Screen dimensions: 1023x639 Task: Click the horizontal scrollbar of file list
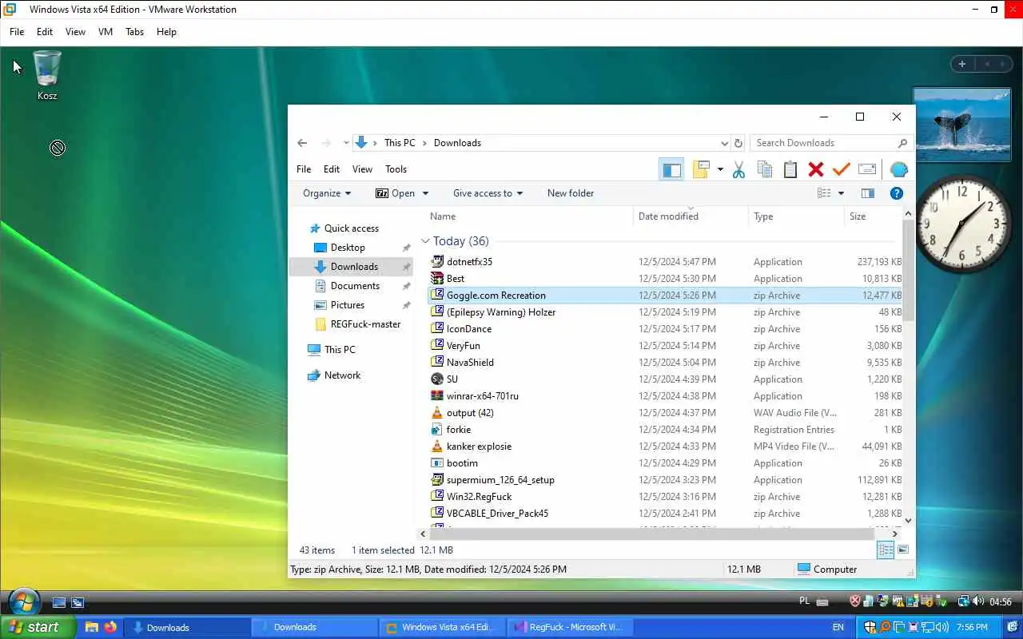point(651,534)
